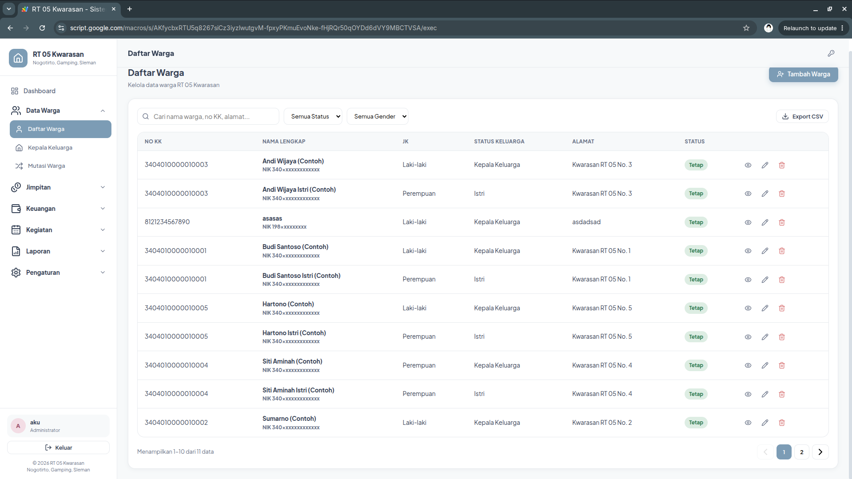Edit the Siti Aminah (Contoh) record
Viewport: 852px width, 479px height.
(765, 365)
